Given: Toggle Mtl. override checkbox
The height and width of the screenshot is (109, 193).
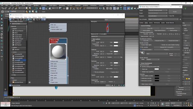Looking at the screenshot, I should (x=141, y=47).
